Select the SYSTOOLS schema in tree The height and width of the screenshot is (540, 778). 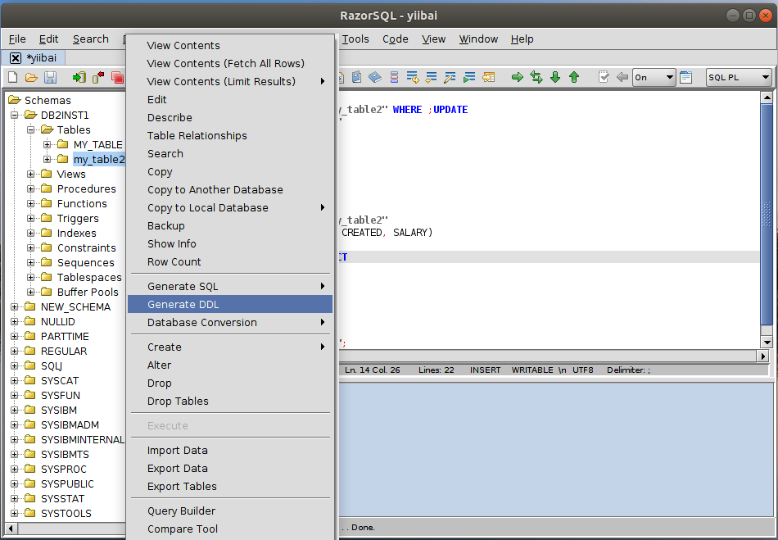66,514
